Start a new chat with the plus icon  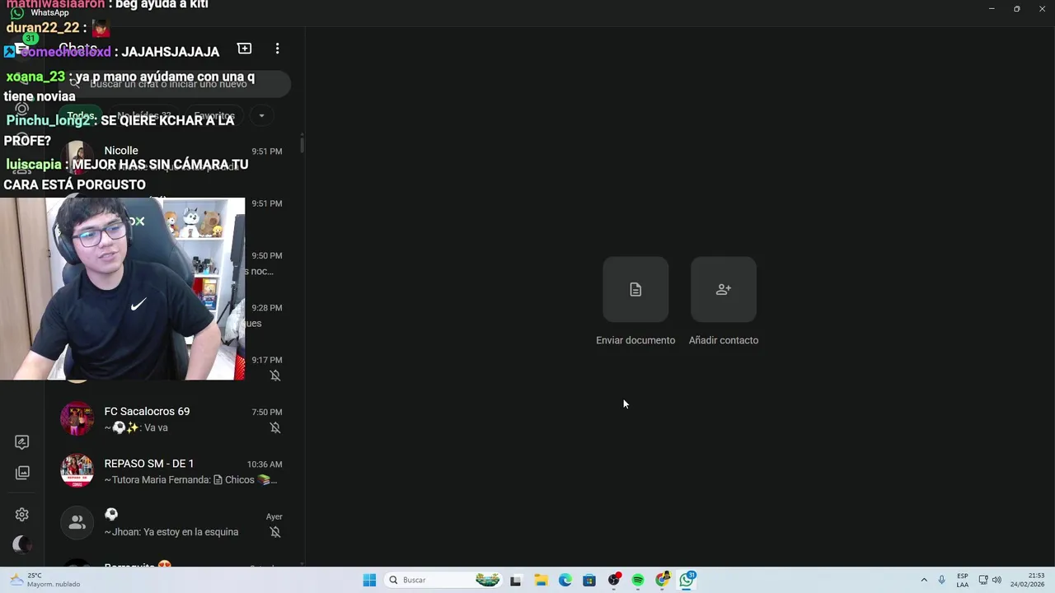tap(244, 49)
